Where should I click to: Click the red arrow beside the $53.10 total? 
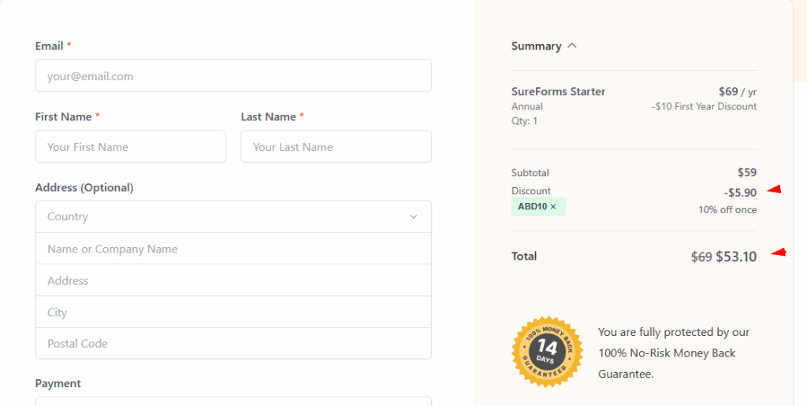779,253
